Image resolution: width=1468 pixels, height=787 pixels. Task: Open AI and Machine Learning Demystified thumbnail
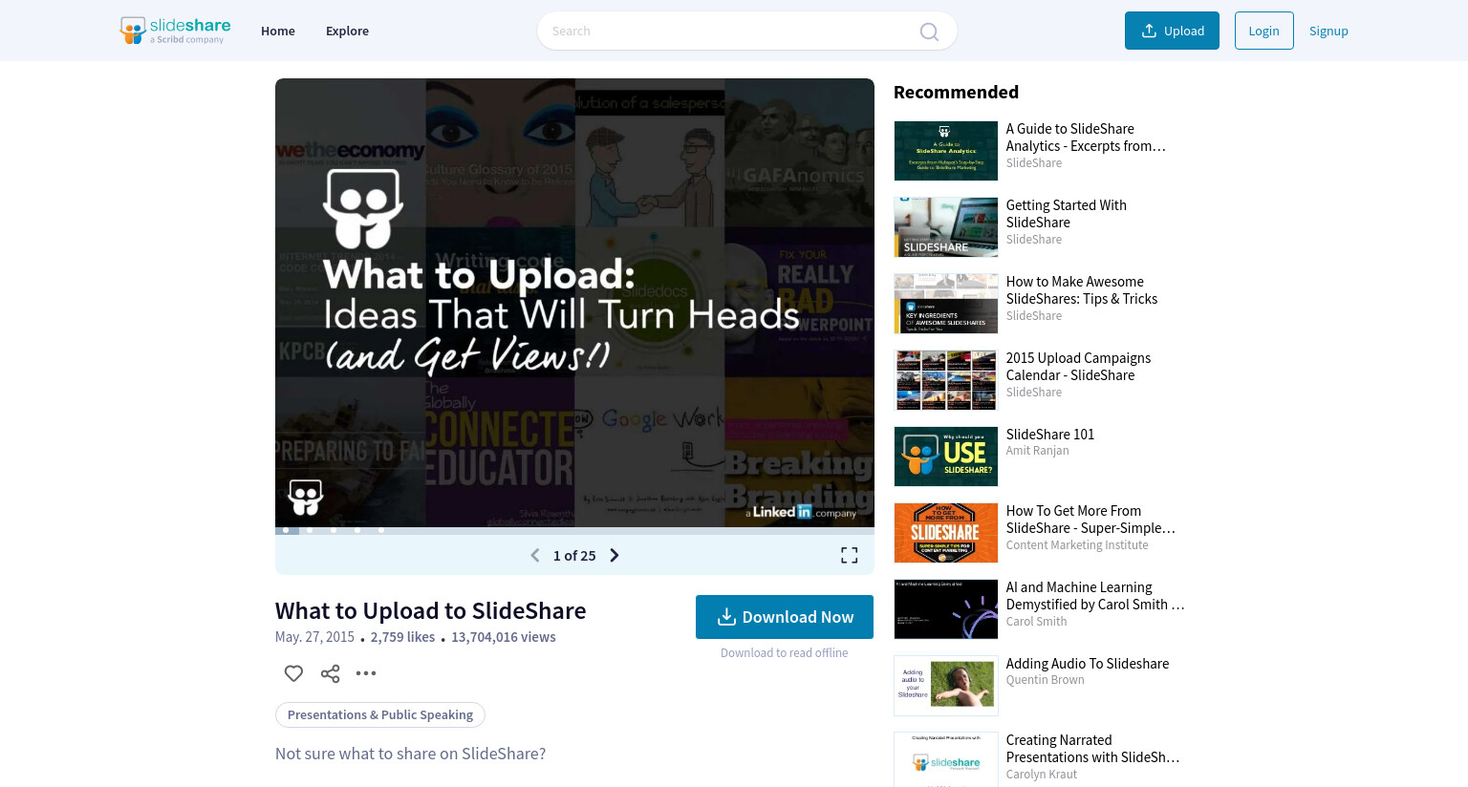point(946,609)
